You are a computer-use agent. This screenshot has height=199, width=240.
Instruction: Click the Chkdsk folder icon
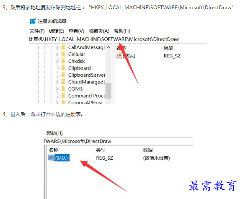(x=63, y=61)
